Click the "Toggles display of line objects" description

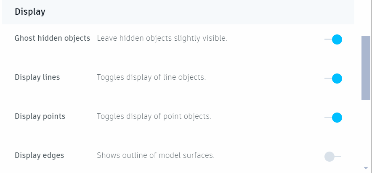pos(151,77)
